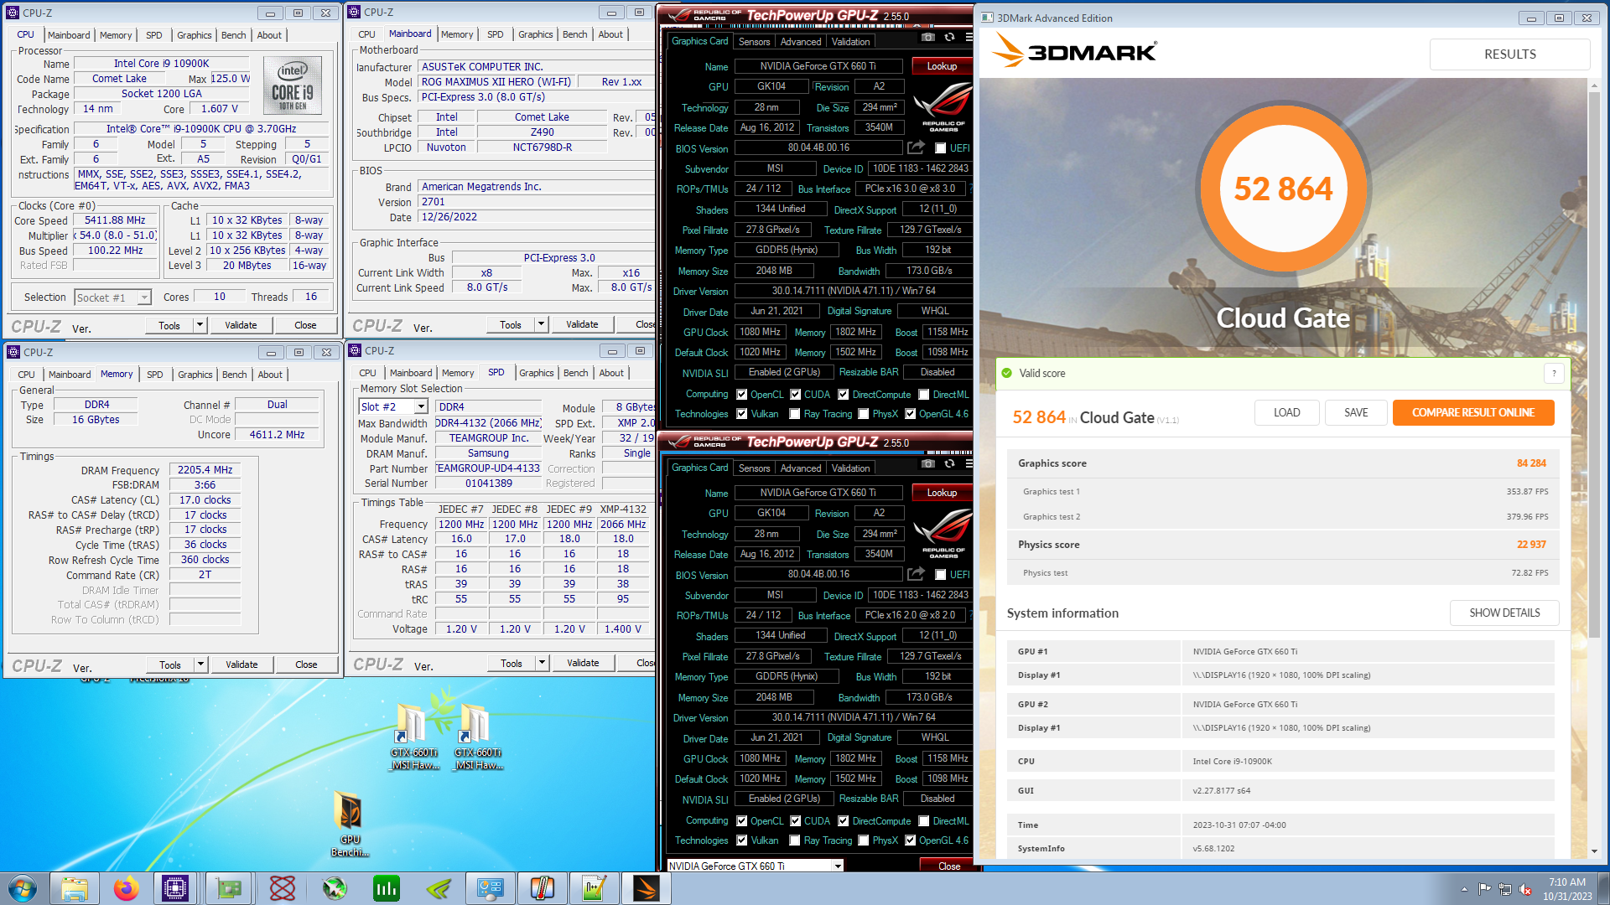
Task: Open Action Center flag icon in tray
Action: click(x=1484, y=889)
